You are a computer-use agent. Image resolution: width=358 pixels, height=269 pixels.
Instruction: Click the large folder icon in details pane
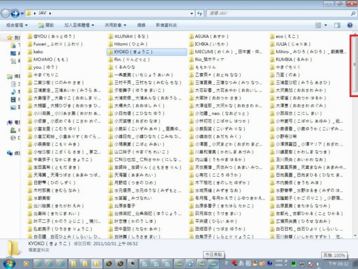tap(14, 248)
